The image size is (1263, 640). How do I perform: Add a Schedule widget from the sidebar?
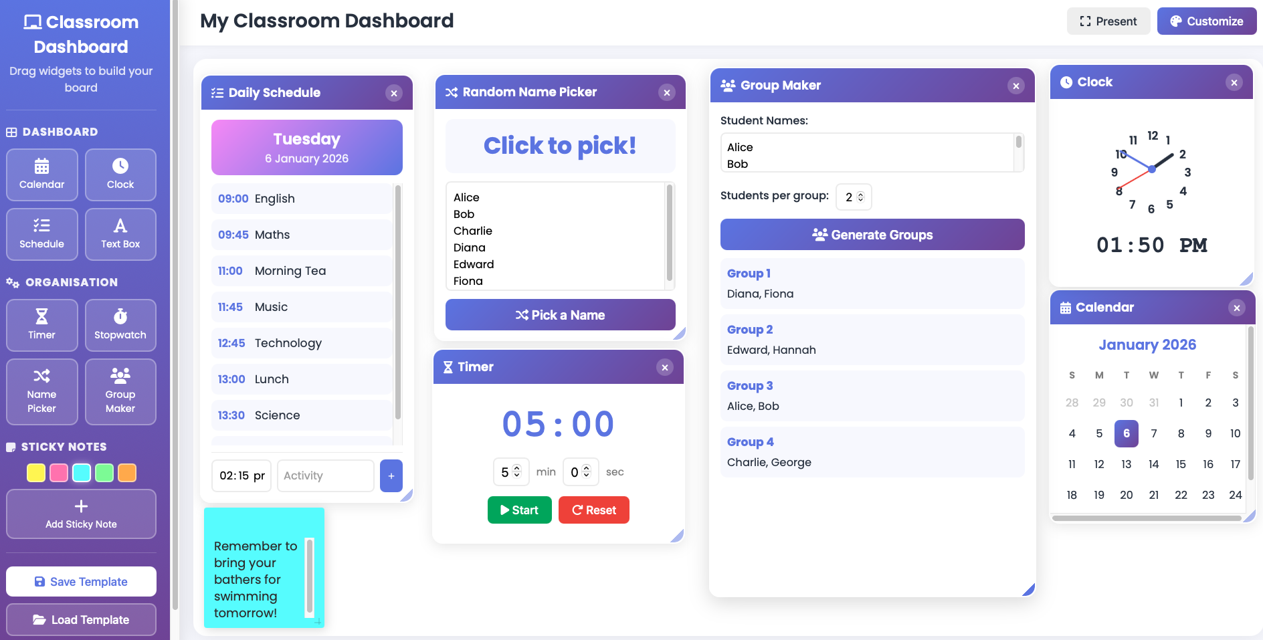point(41,234)
